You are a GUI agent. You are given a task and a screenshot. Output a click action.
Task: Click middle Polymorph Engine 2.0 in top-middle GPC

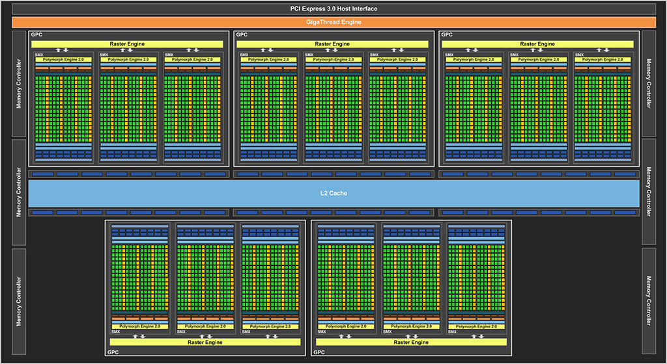[x=333, y=59]
